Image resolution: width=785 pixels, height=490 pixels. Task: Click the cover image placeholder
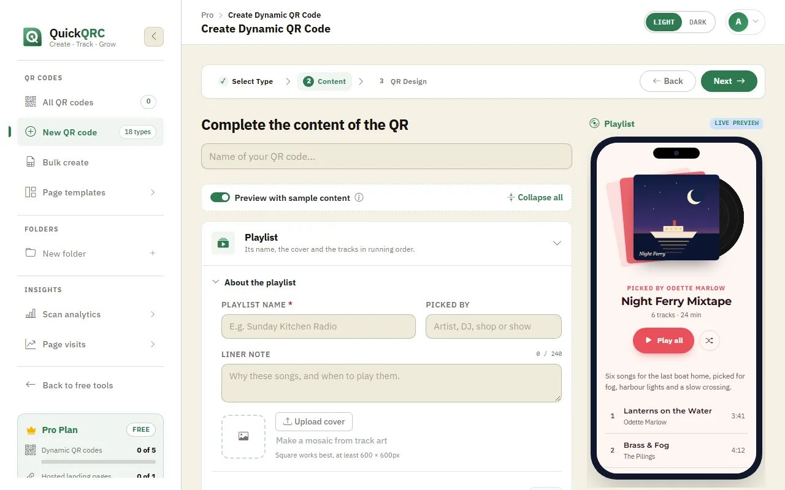click(x=243, y=437)
